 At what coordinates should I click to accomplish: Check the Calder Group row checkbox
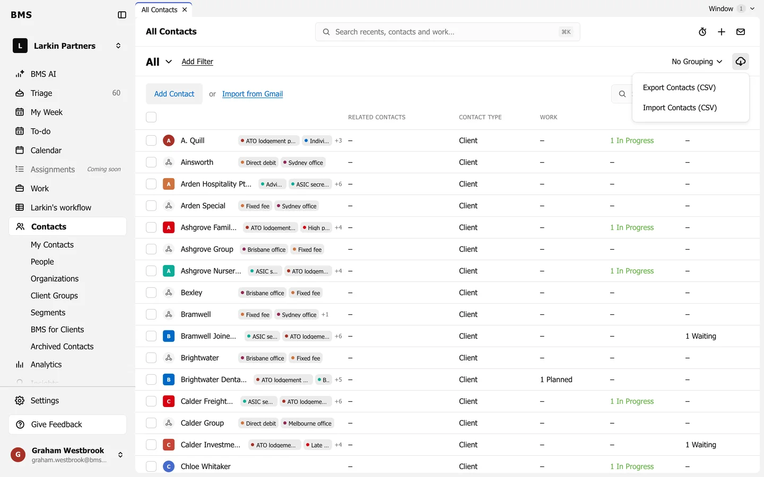tap(151, 423)
